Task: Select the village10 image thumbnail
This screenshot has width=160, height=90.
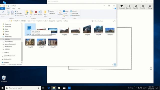Action: pyautogui.click(x=53, y=42)
